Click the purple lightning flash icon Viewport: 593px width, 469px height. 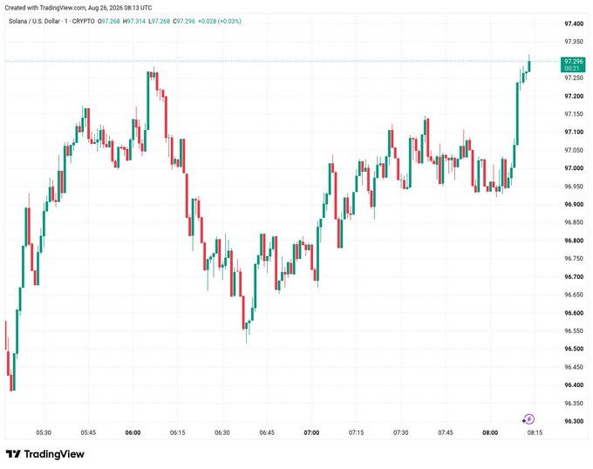click(528, 419)
